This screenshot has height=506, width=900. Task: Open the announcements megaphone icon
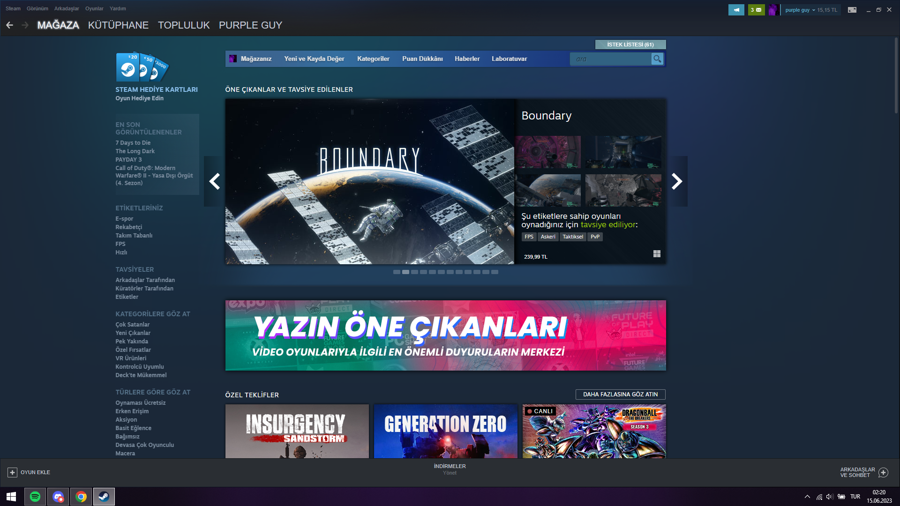coord(736,10)
